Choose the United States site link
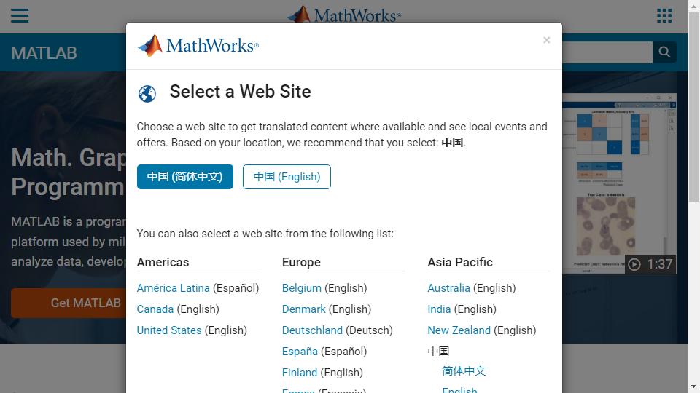The height and width of the screenshot is (393, 700). point(169,330)
